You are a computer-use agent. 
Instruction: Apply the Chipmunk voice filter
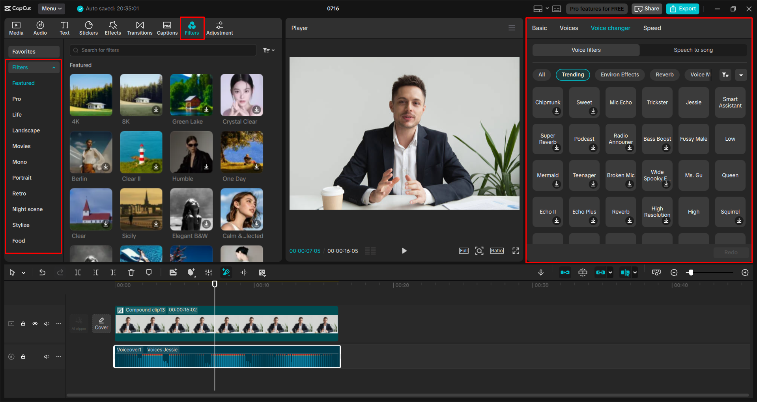click(548, 102)
